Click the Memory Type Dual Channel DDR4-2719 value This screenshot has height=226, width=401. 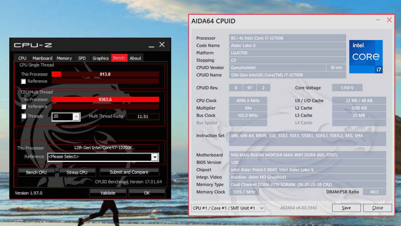(x=308, y=184)
